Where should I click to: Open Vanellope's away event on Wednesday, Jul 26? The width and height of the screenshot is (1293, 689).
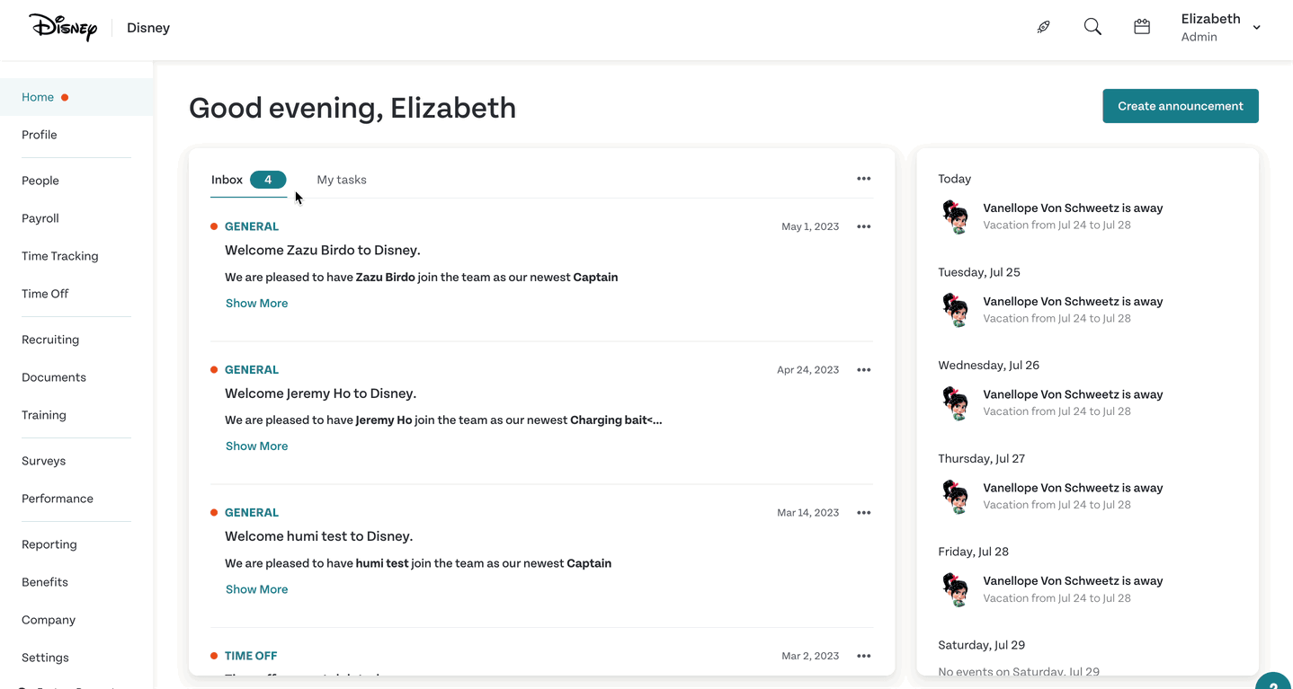coord(1073,394)
